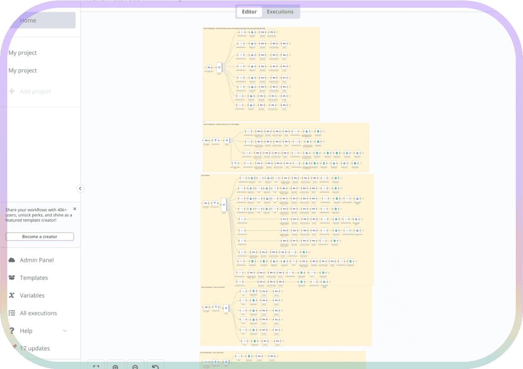Zoom in on the workflow canvas
523x369 pixels.
[115, 366]
